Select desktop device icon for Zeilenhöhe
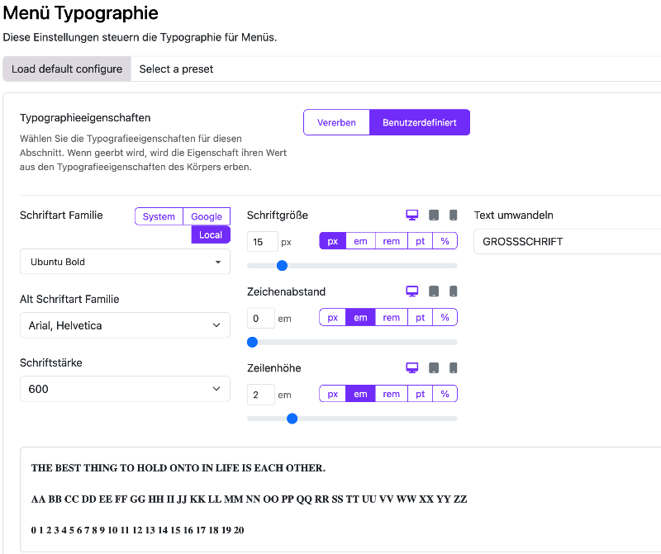This screenshot has height=554, width=661. click(x=412, y=368)
